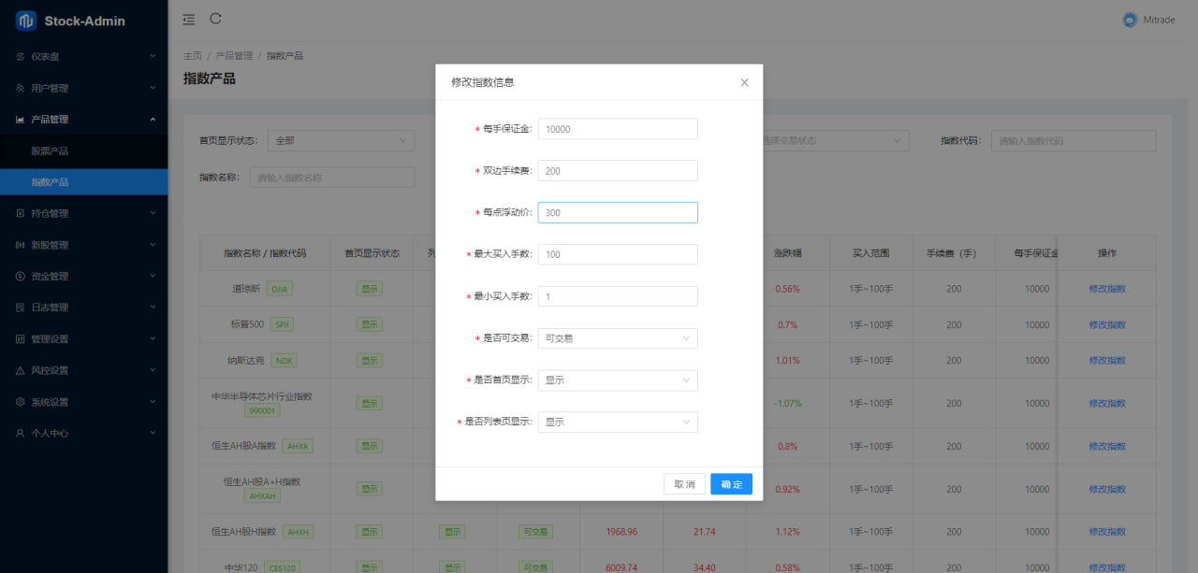This screenshot has width=1198, height=573.
Task: Click the Stock-Admin logo icon
Action: coord(26,21)
